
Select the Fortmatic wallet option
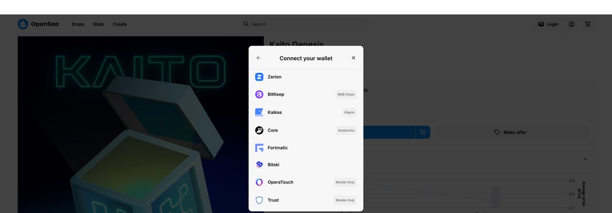tap(306, 148)
